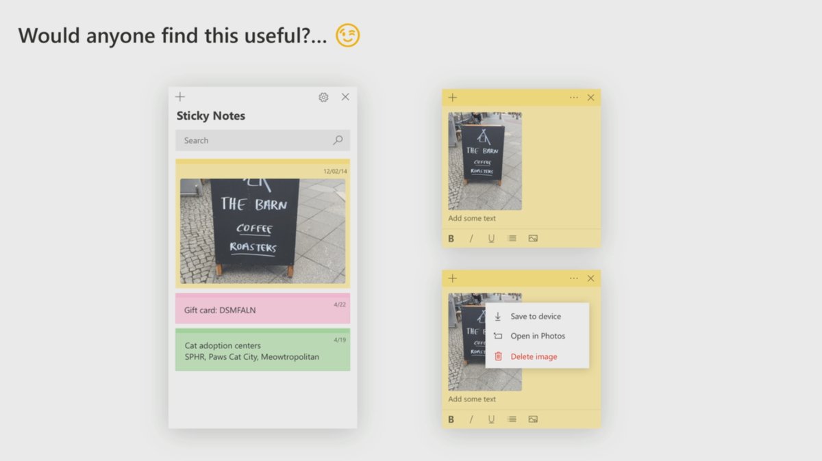
Task: Open the bottom note's ellipsis menu
Action: click(573, 278)
